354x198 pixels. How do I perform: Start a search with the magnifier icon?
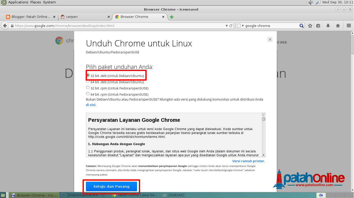[301, 25]
